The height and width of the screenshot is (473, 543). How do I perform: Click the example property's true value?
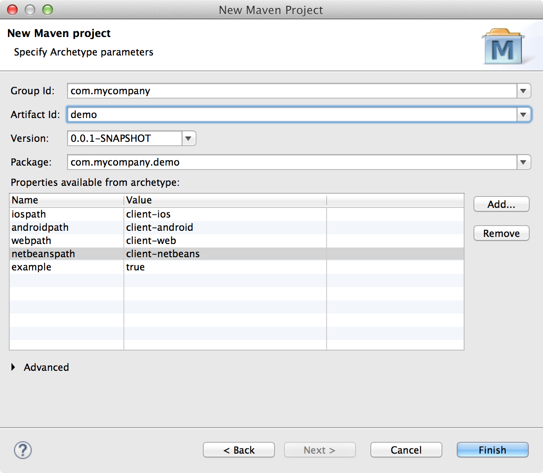click(135, 267)
